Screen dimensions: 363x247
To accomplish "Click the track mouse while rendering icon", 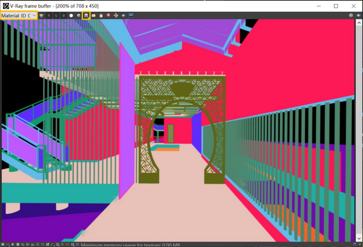I will [116, 16].
